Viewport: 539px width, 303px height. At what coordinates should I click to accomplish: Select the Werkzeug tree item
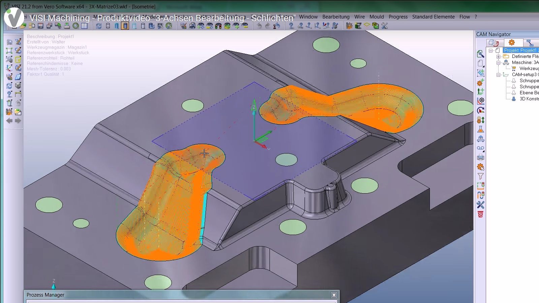pos(529,69)
